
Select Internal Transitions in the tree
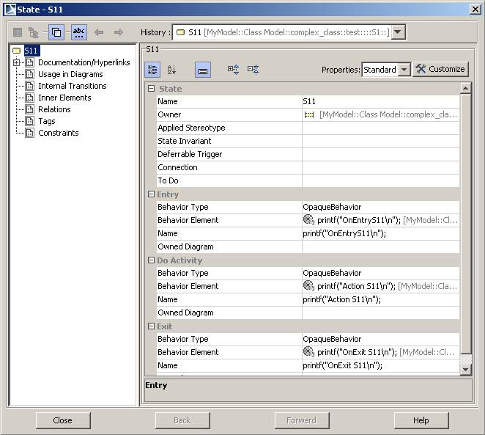pyautogui.click(x=72, y=86)
